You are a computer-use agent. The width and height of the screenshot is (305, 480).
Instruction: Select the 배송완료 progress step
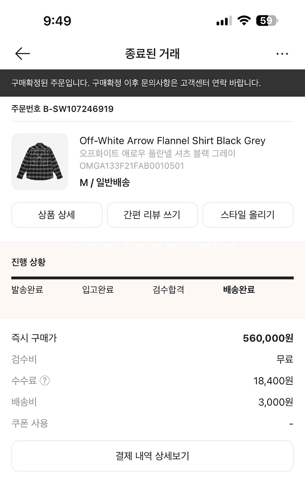[x=239, y=290]
